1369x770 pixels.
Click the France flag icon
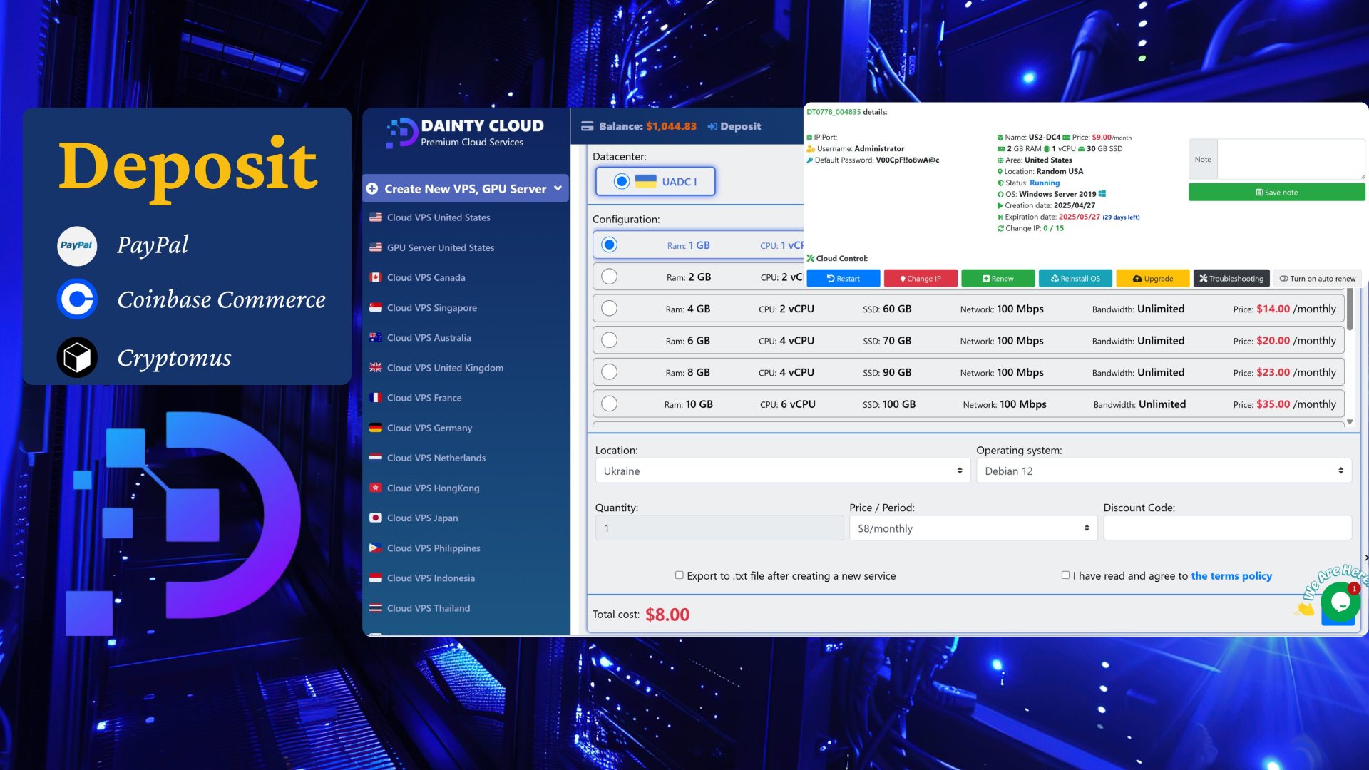(376, 398)
